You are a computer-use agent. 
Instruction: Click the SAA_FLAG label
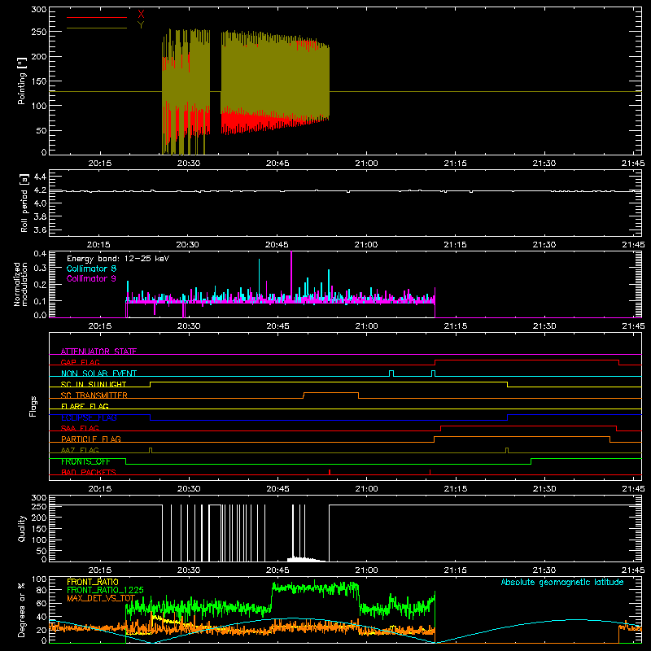pyautogui.click(x=80, y=428)
